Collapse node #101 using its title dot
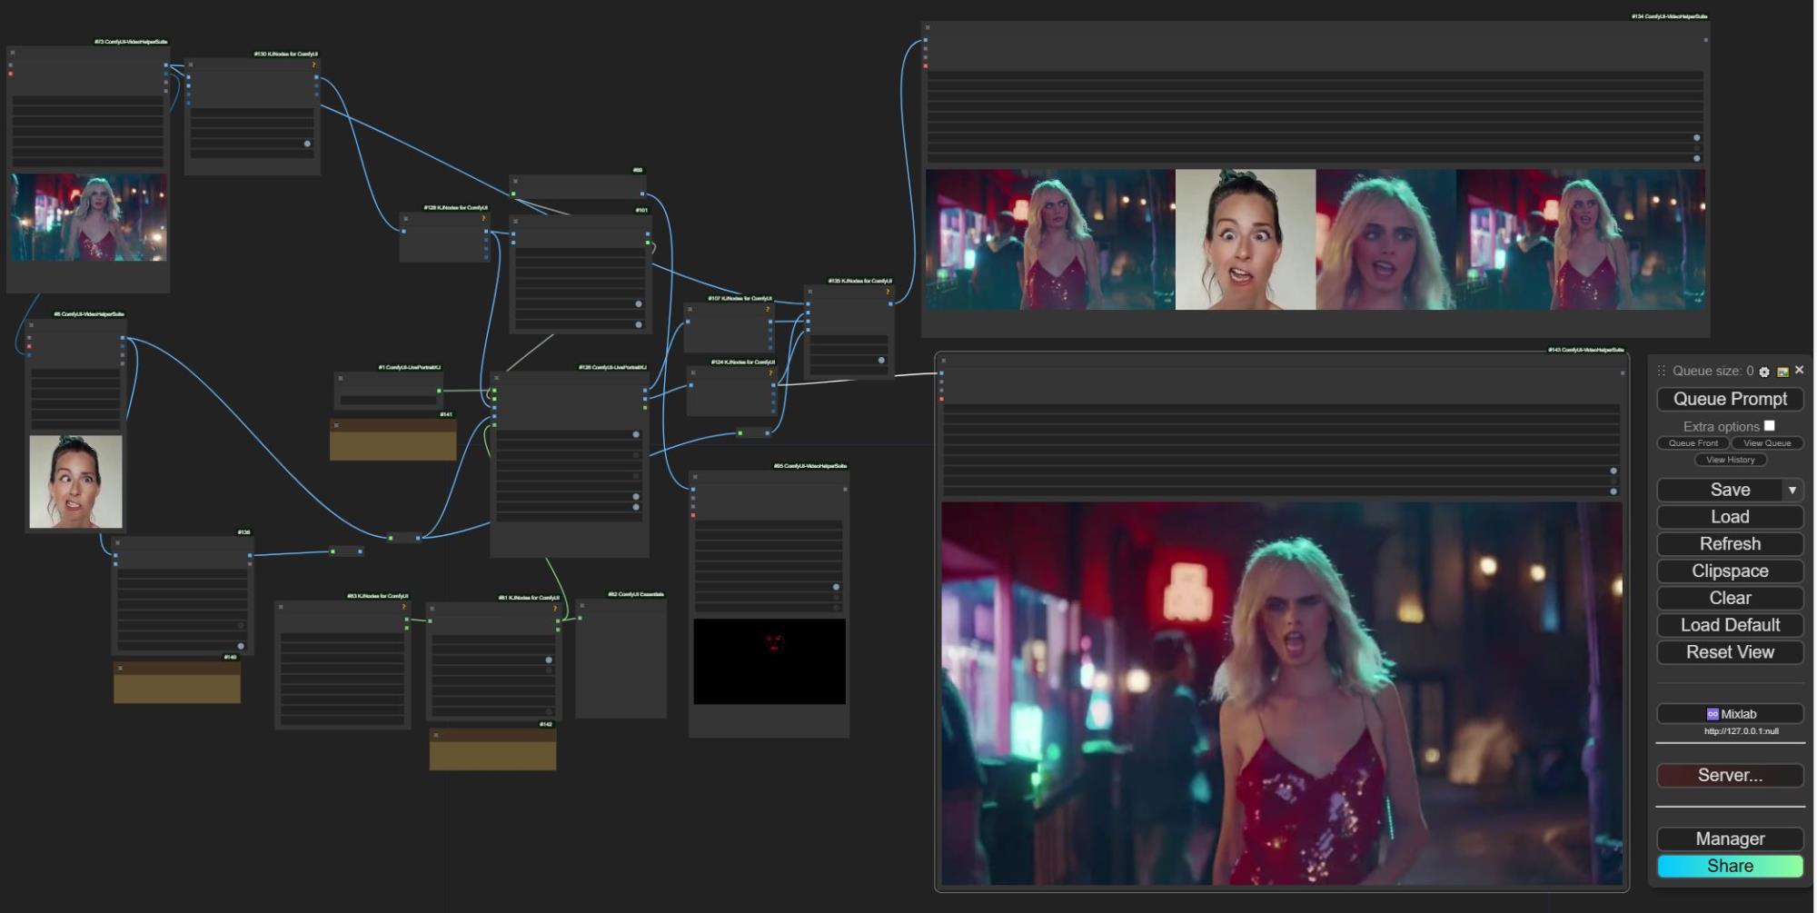The height and width of the screenshot is (913, 1817). coord(515,221)
